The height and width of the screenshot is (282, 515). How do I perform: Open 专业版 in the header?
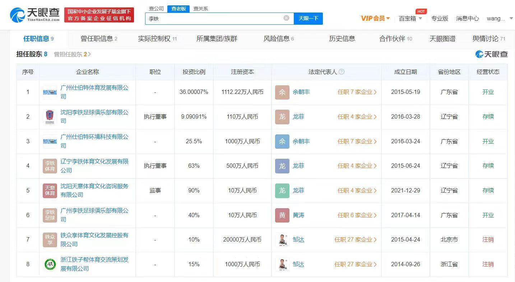pyautogui.click(x=440, y=18)
